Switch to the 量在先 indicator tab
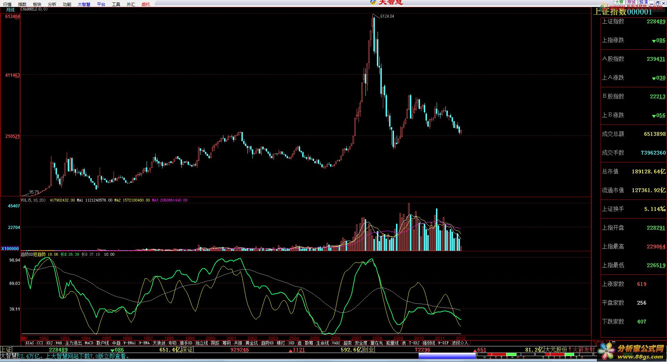The image size is (667, 362). 377,343
